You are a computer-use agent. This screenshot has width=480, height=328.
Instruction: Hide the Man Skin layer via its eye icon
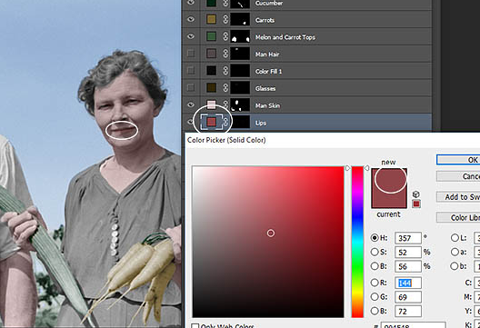tap(191, 105)
